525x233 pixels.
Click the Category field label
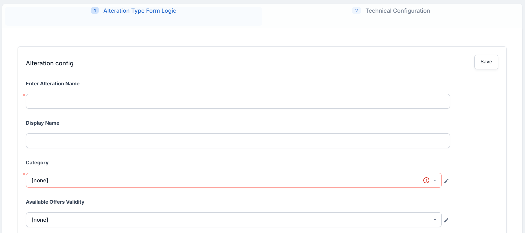pyautogui.click(x=37, y=163)
